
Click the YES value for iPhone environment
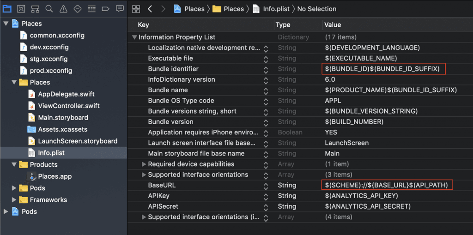pos(331,133)
